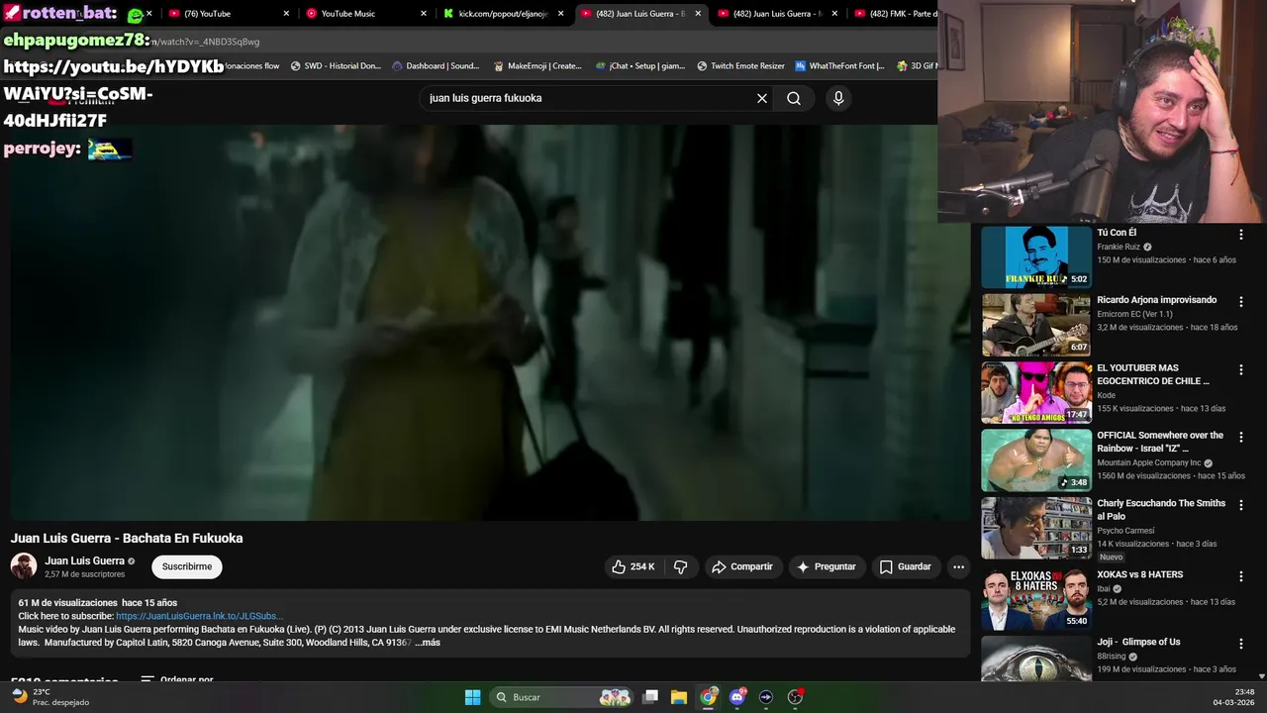
Task: Open Mountain Apple Company Inc channel
Action: pyautogui.click(x=1148, y=462)
